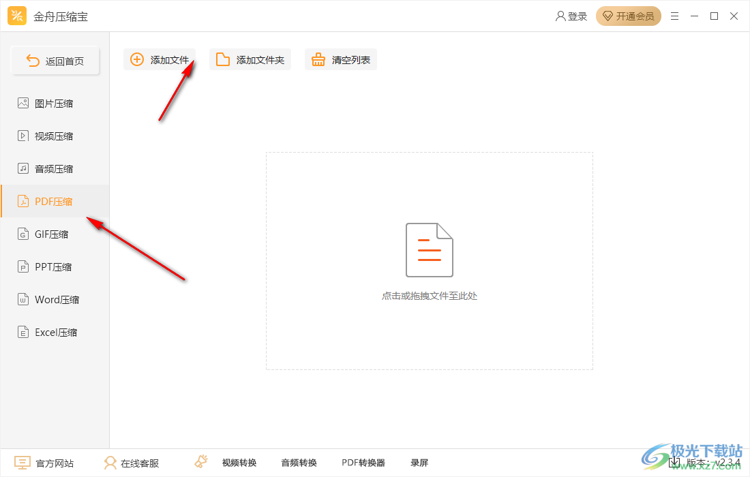Screen dimensions: 750x477
Task: Click the celebration party icon in bottom bar
Action: [201, 461]
